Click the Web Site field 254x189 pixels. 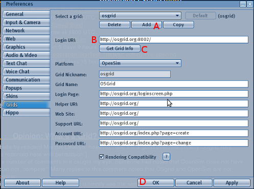tap(174, 113)
